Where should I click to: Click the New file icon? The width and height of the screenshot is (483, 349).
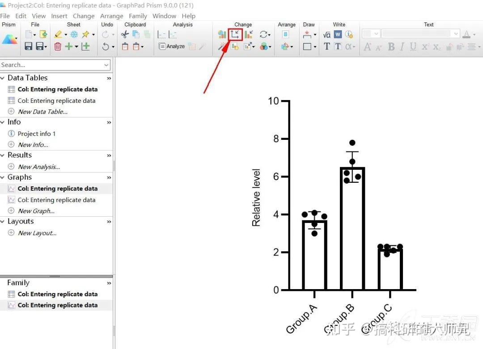point(29,34)
